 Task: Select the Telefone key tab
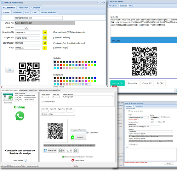[x=17, y=12]
